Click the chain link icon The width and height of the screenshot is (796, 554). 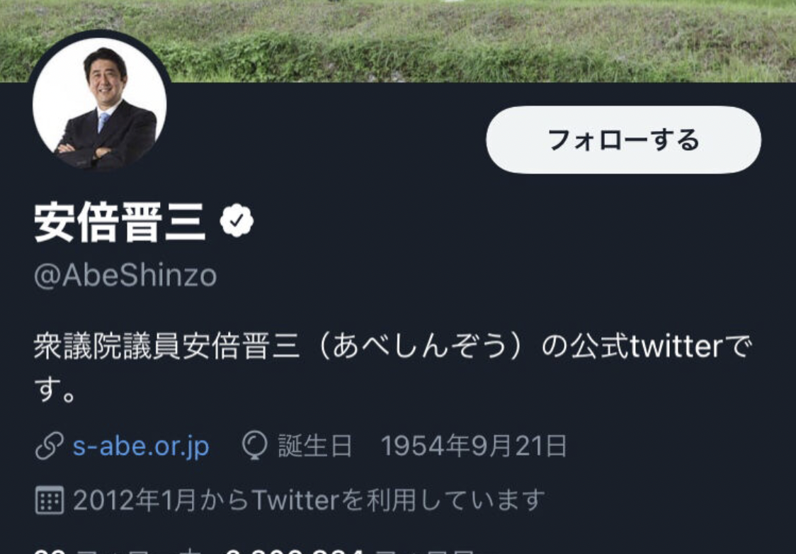click(50, 446)
